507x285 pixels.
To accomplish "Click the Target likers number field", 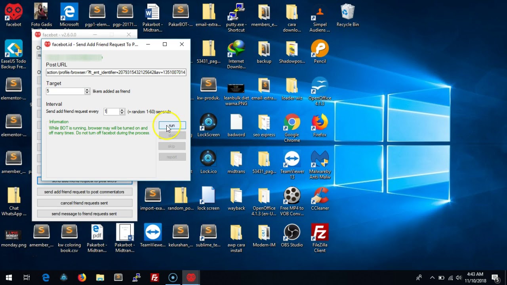I will 65,91.
